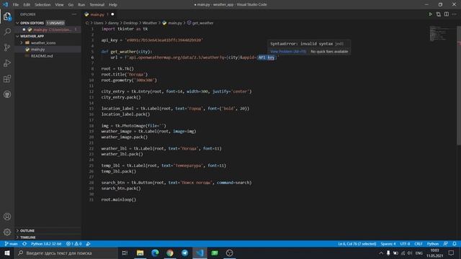Open the feedback icon in status bar
This screenshot has width=461, height=259.
click(446, 244)
